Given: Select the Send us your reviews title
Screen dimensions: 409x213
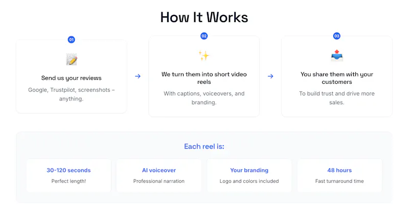Looking at the screenshot, I should click(x=71, y=78).
